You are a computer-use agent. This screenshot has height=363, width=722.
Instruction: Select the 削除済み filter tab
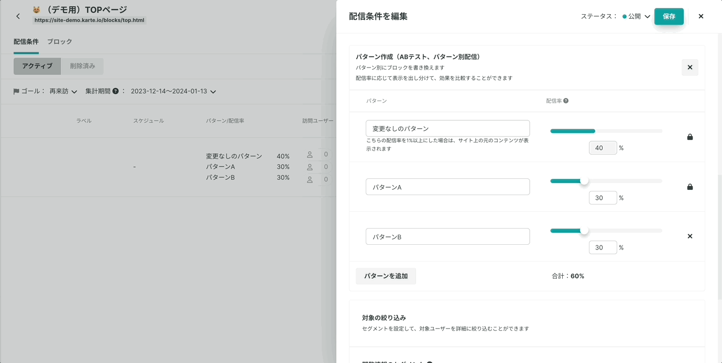(x=82, y=66)
